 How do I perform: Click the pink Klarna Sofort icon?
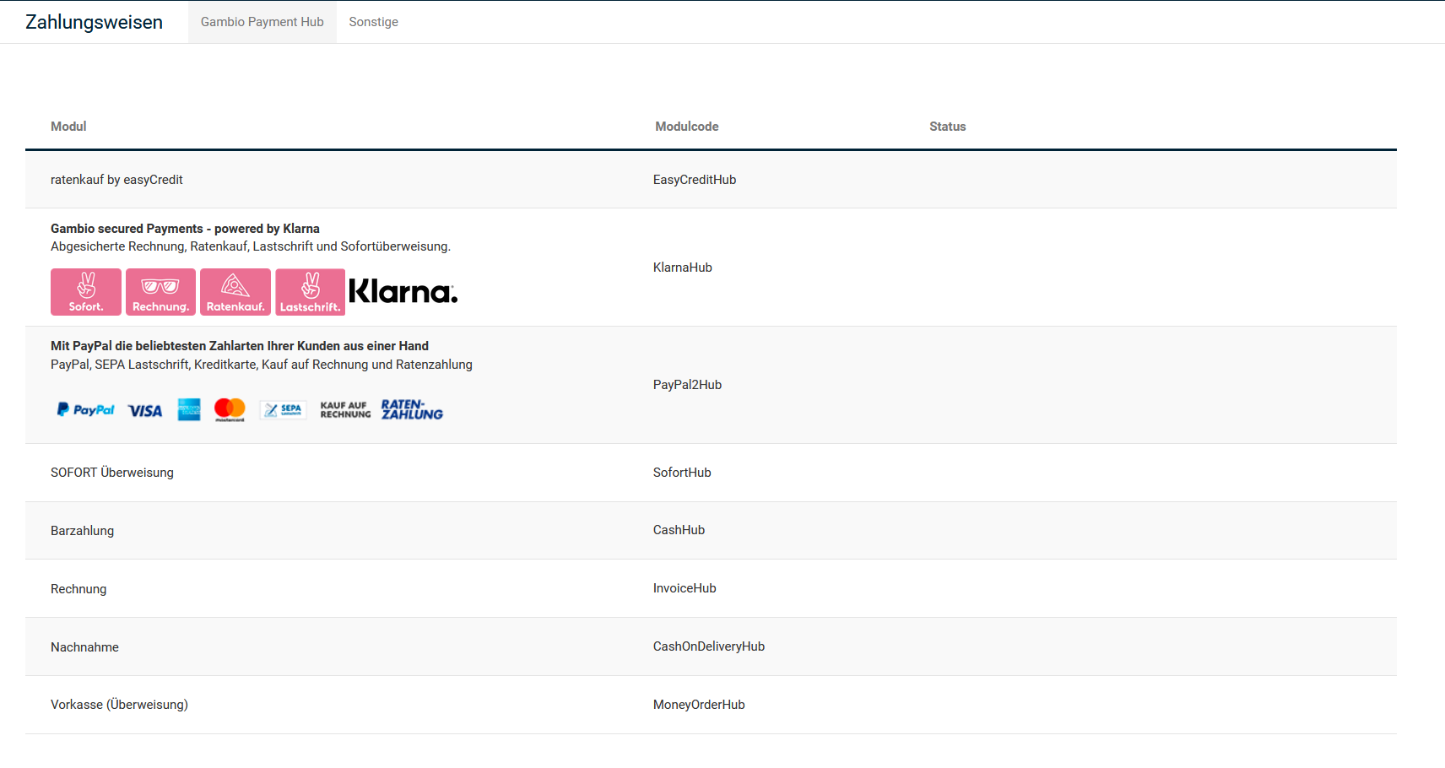(x=86, y=292)
